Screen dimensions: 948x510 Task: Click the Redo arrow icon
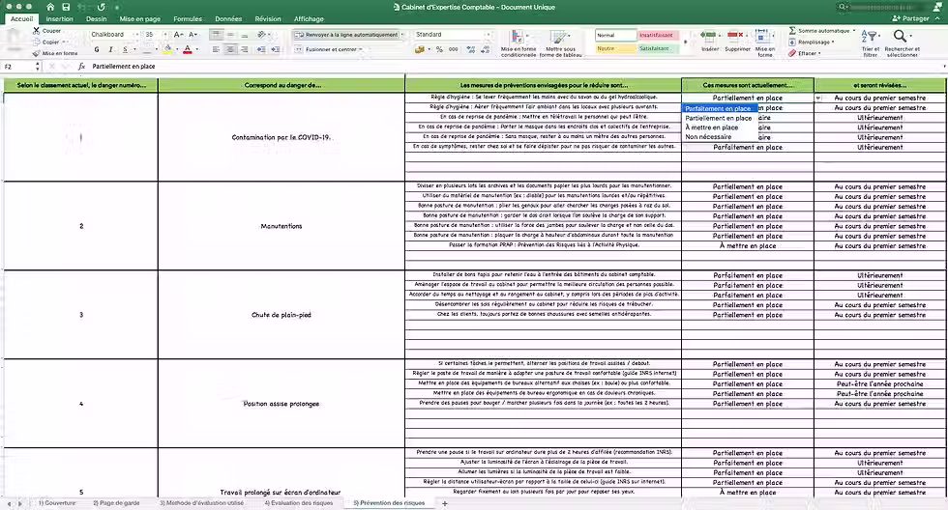point(101,7)
